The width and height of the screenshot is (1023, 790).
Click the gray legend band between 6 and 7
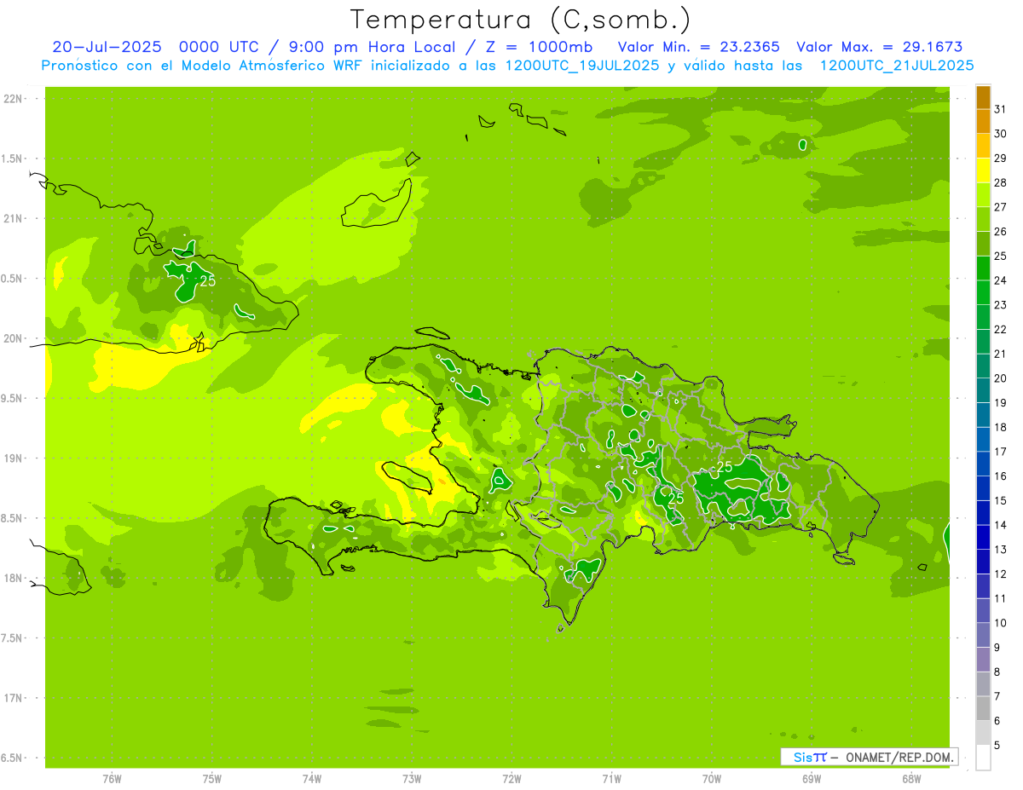(983, 708)
